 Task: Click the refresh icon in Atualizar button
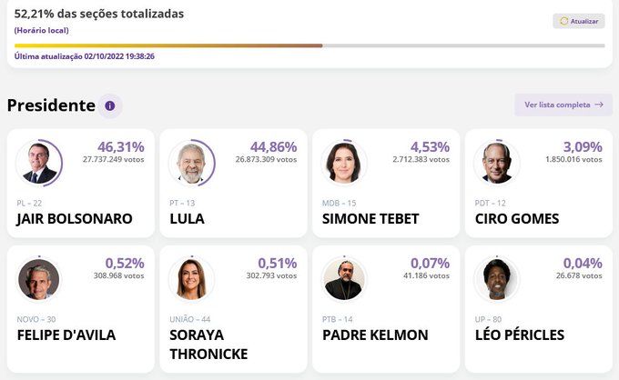(x=563, y=21)
